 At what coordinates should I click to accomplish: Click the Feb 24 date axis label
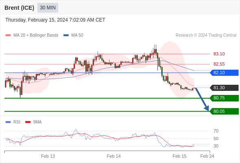coord(207,156)
